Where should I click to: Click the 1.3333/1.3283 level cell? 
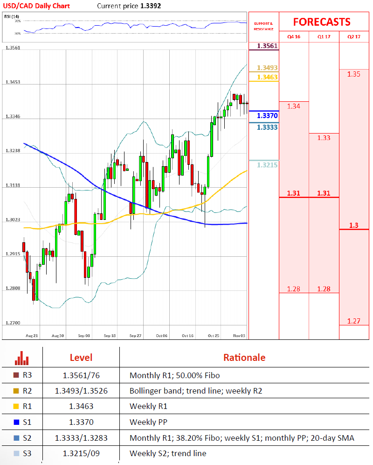pos(81,438)
